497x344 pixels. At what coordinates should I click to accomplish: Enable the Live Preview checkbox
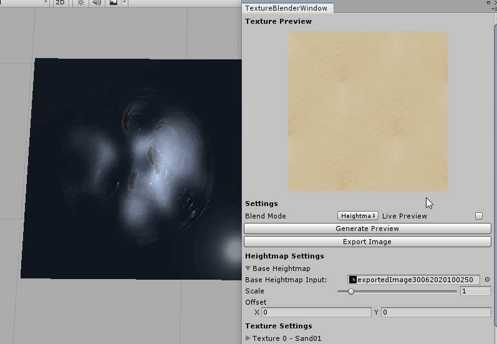pyautogui.click(x=479, y=216)
